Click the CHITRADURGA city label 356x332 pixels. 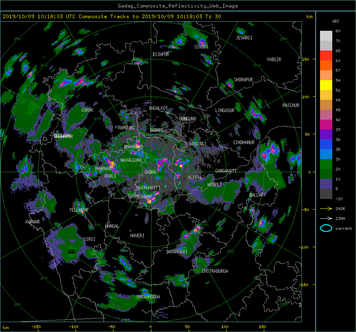(x=215, y=271)
